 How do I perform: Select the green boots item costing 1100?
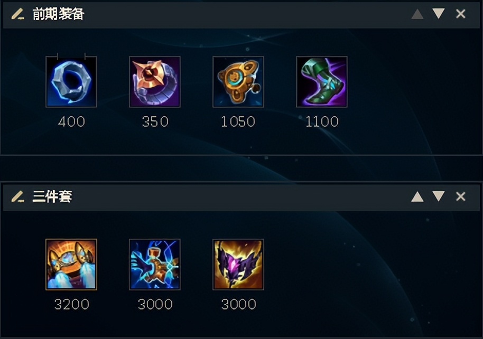[x=322, y=82]
